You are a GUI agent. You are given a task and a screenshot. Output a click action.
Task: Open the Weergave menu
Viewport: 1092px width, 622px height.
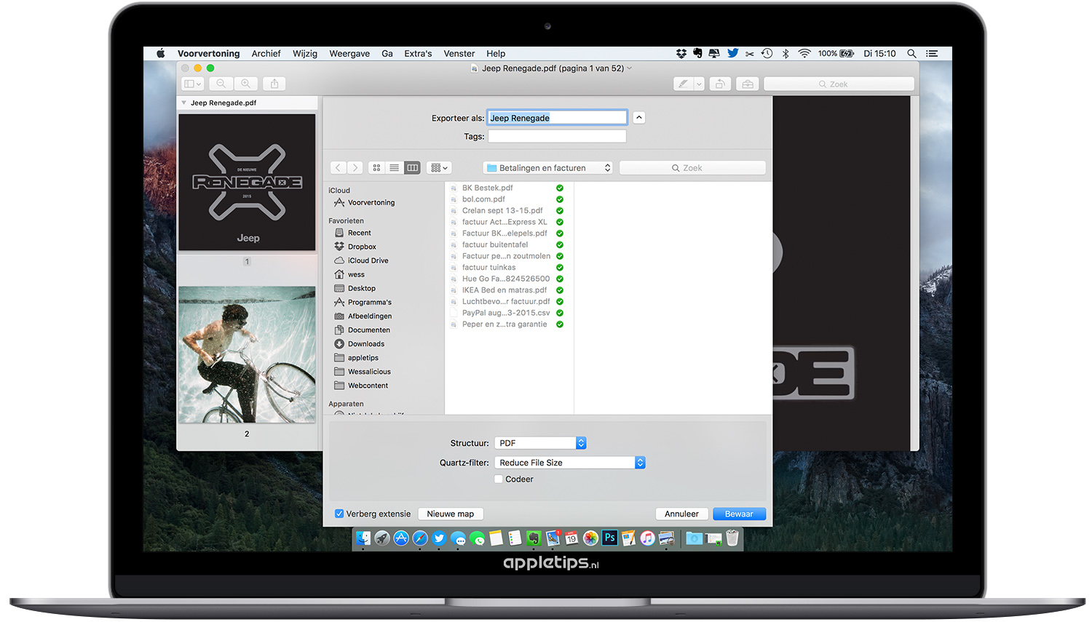349,54
